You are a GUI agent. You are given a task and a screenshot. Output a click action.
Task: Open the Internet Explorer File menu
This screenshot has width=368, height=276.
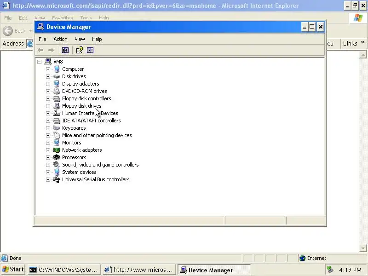pos(8,18)
